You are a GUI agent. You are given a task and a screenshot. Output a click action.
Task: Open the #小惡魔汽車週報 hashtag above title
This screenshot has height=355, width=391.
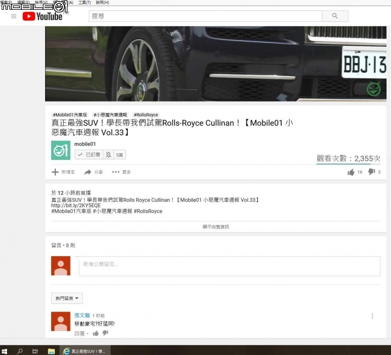110,115
